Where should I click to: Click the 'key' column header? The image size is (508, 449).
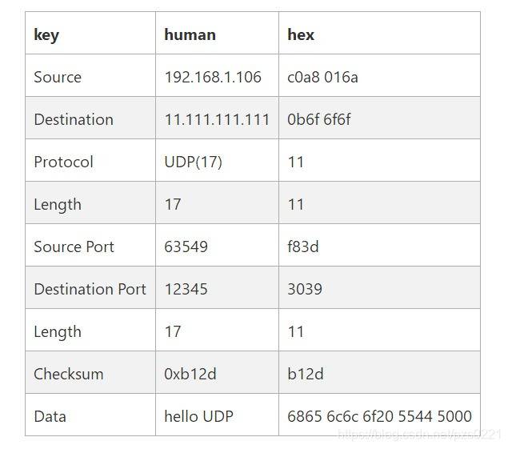(46, 34)
